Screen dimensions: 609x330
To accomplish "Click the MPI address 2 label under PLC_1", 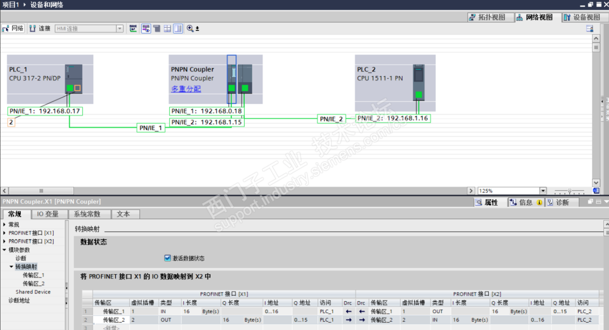I will click(11, 122).
